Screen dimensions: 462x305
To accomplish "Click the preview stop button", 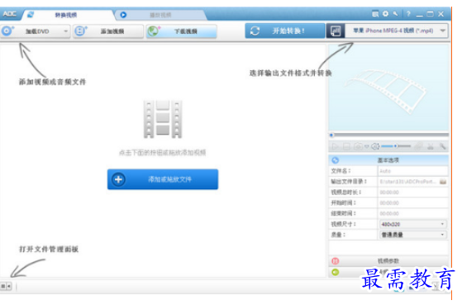I will coord(346,146).
